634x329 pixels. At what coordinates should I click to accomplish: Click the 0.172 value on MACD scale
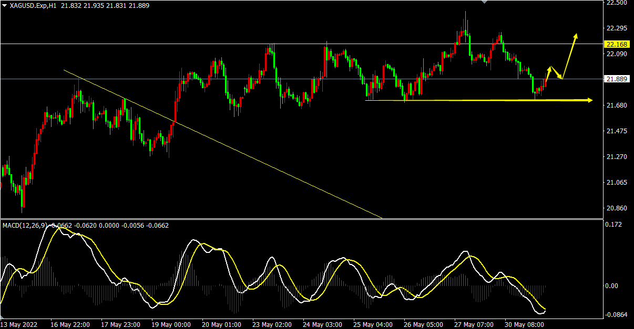tap(613, 225)
